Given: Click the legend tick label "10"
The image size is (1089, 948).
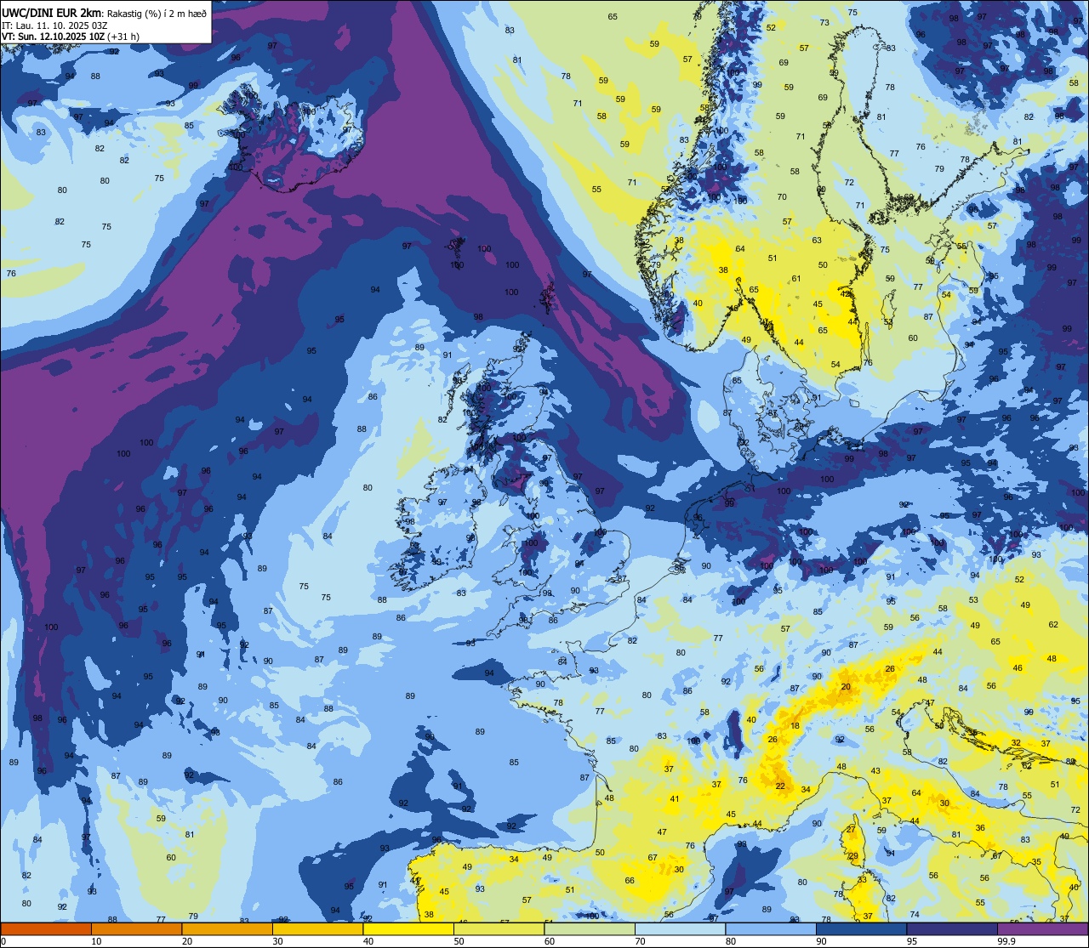Looking at the screenshot, I should pos(96,941).
